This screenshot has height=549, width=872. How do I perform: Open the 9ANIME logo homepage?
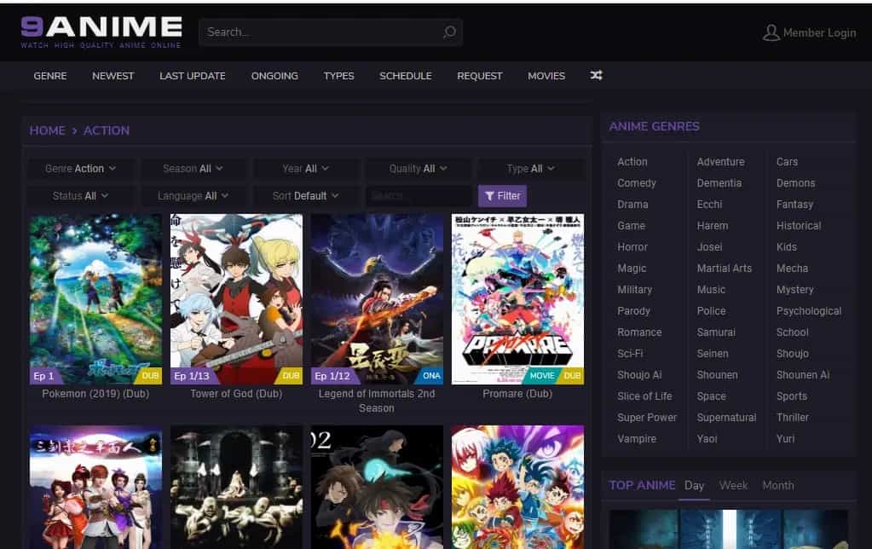point(101,32)
